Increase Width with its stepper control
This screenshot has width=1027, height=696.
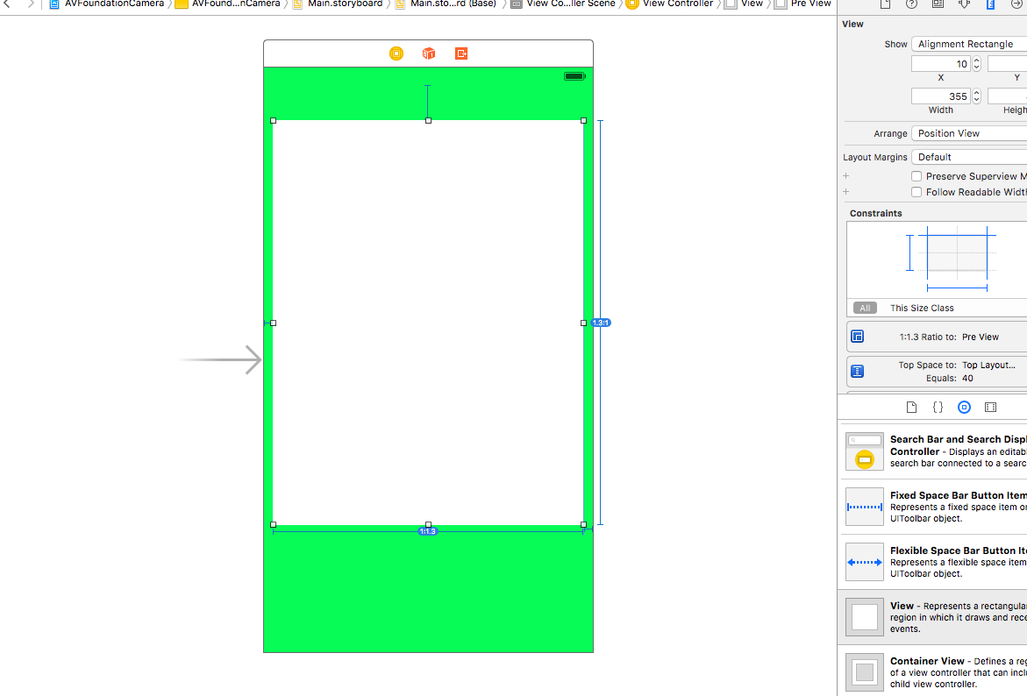pyautogui.click(x=976, y=92)
